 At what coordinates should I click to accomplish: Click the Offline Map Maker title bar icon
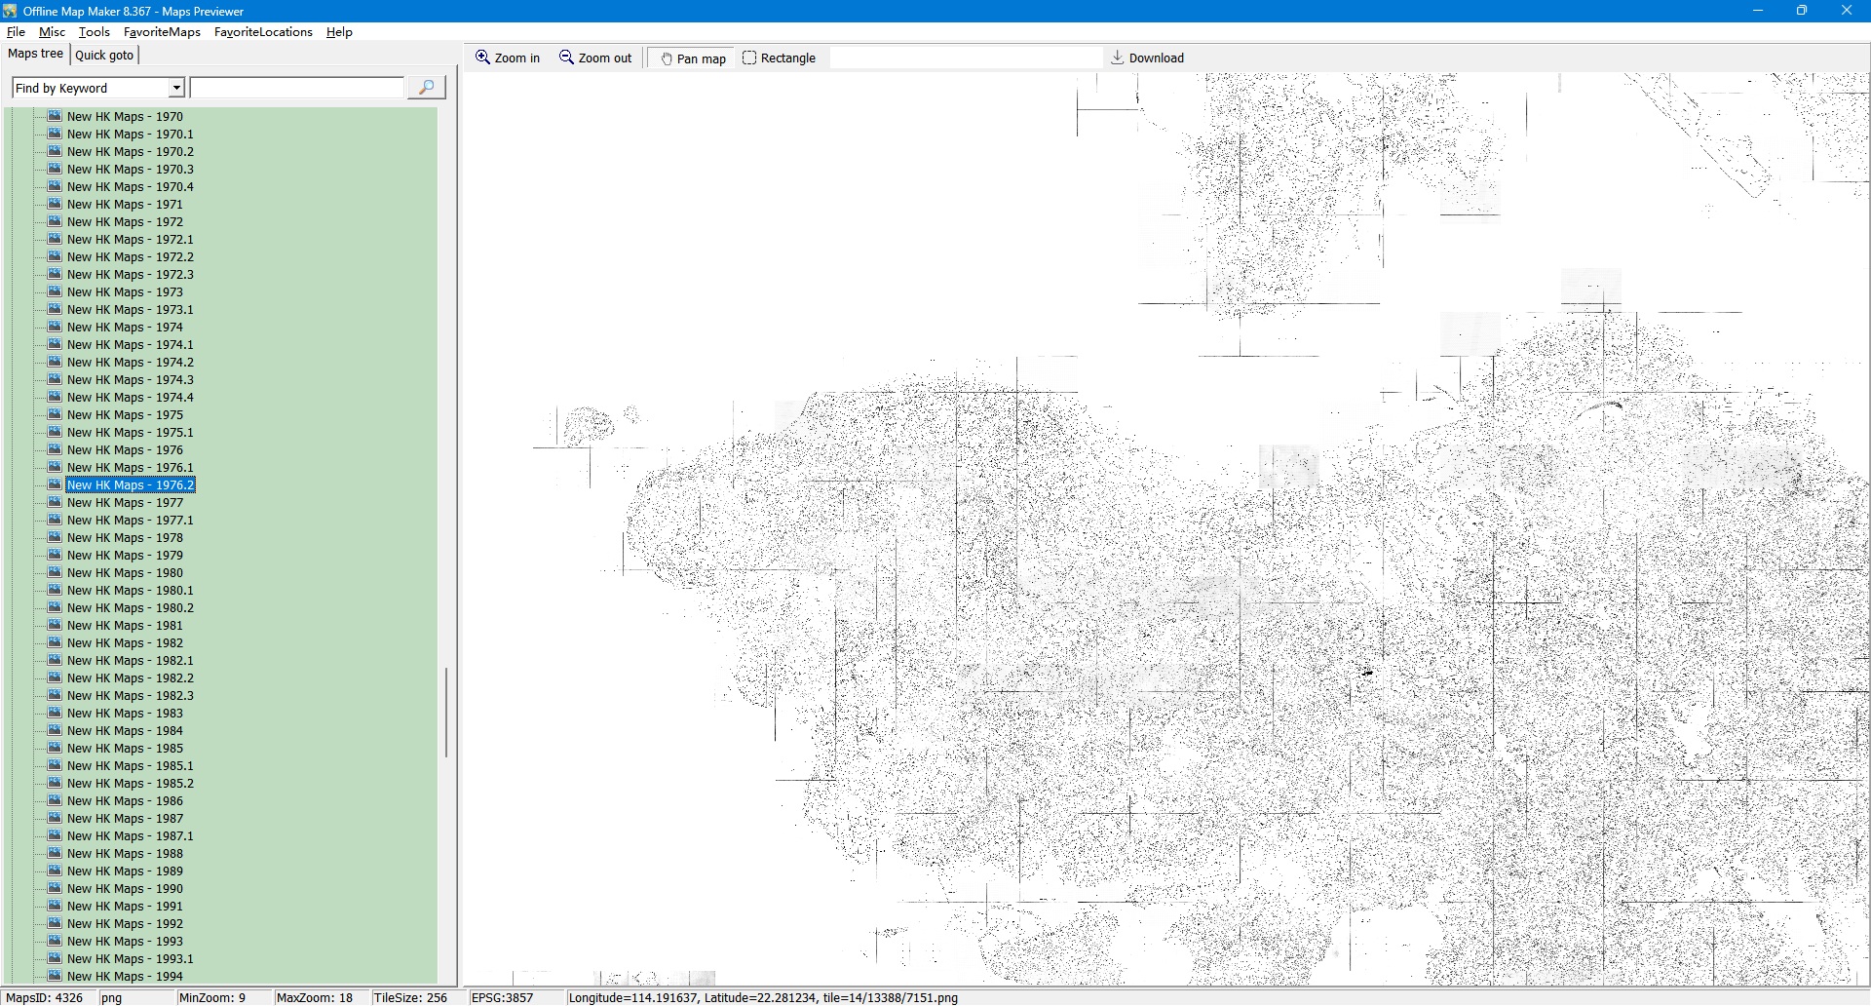(x=10, y=11)
